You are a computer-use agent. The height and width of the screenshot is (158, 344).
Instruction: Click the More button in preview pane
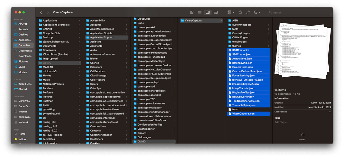(303, 137)
